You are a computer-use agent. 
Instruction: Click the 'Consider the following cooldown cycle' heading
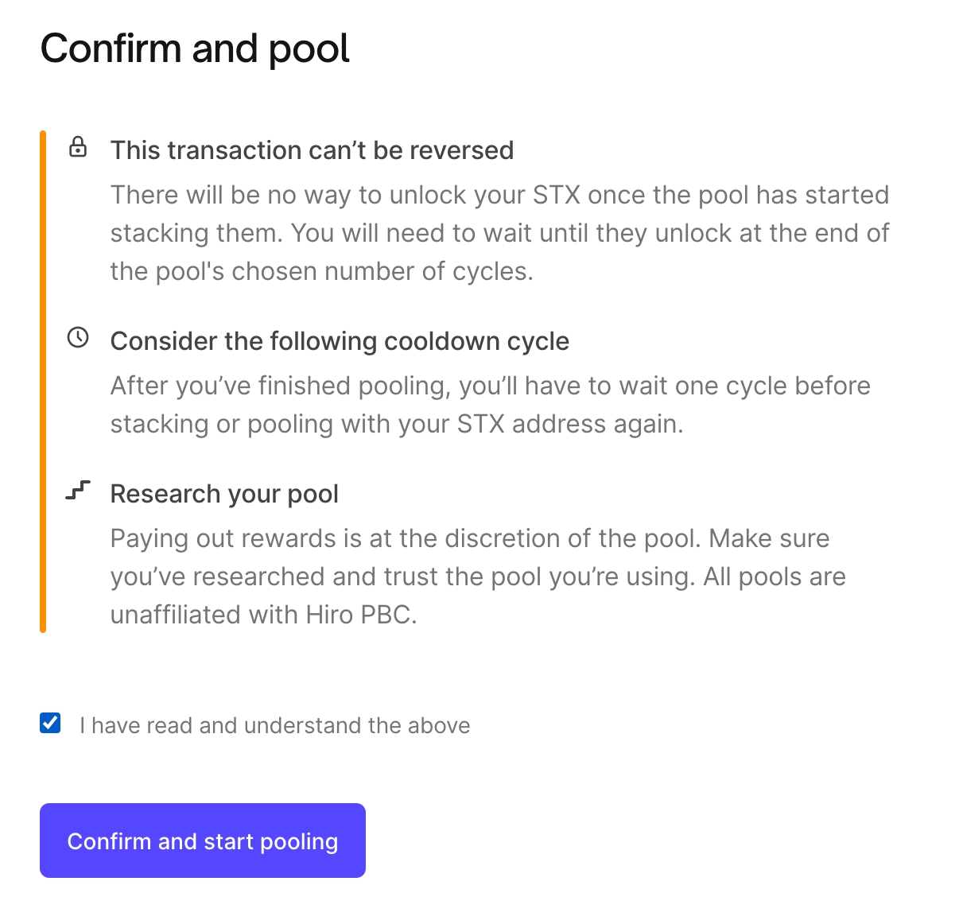pyautogui.click(x=340, y=341)
